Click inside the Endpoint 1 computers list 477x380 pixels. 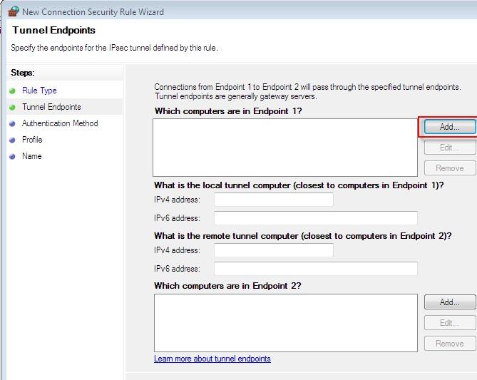pyautogui.click(x=285, y=147)
